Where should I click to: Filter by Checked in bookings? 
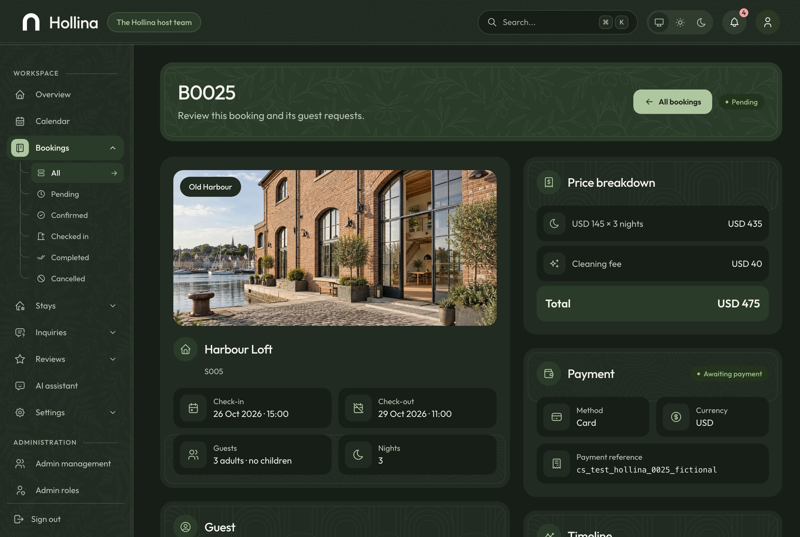[x=77, y=236]
